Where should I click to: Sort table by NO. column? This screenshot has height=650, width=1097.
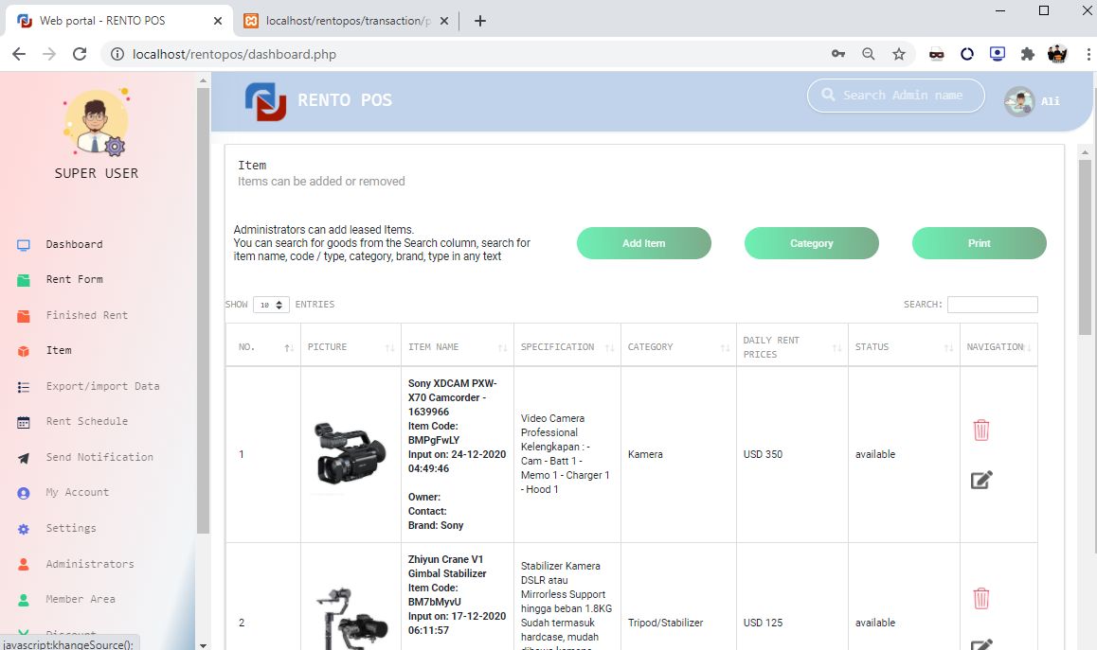click(x=263, y=346)
